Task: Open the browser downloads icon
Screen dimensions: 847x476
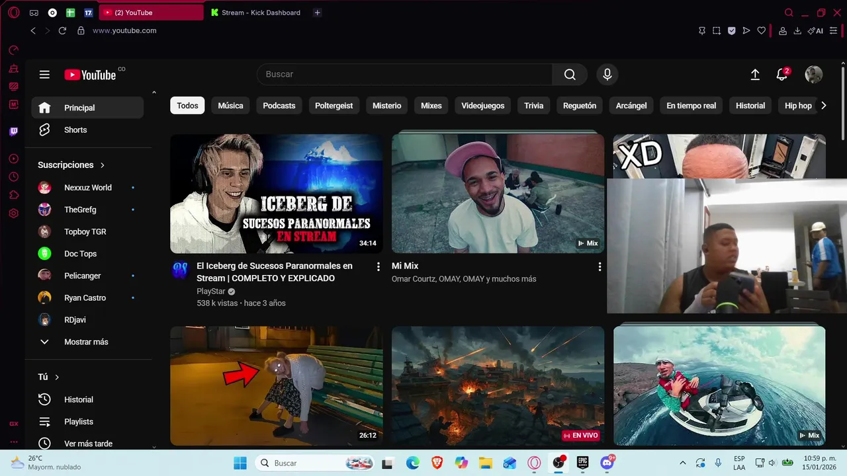Action: tap(797, 30)
